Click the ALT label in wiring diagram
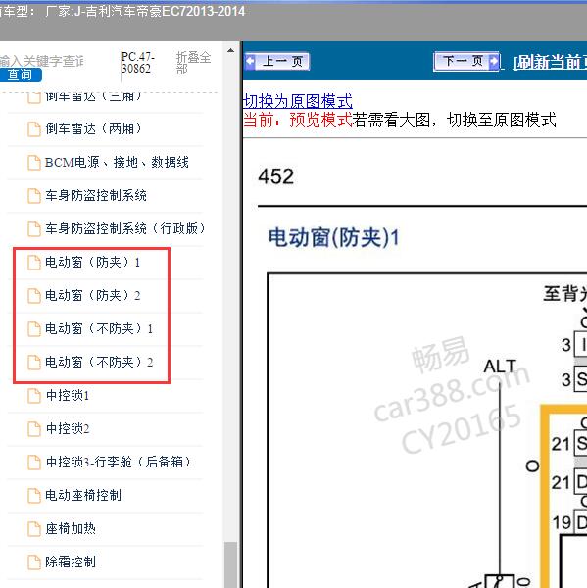 (x=500, y=366)
